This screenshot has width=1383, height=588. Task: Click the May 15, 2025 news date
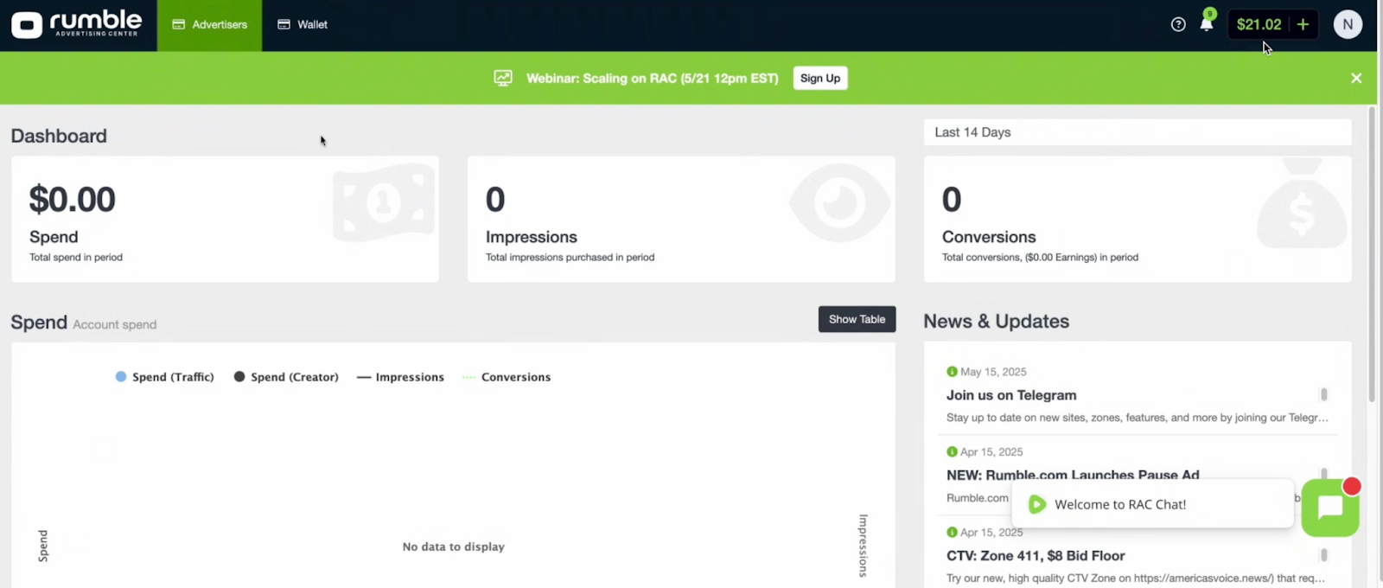pyautogui.click(x=993, y=372)
